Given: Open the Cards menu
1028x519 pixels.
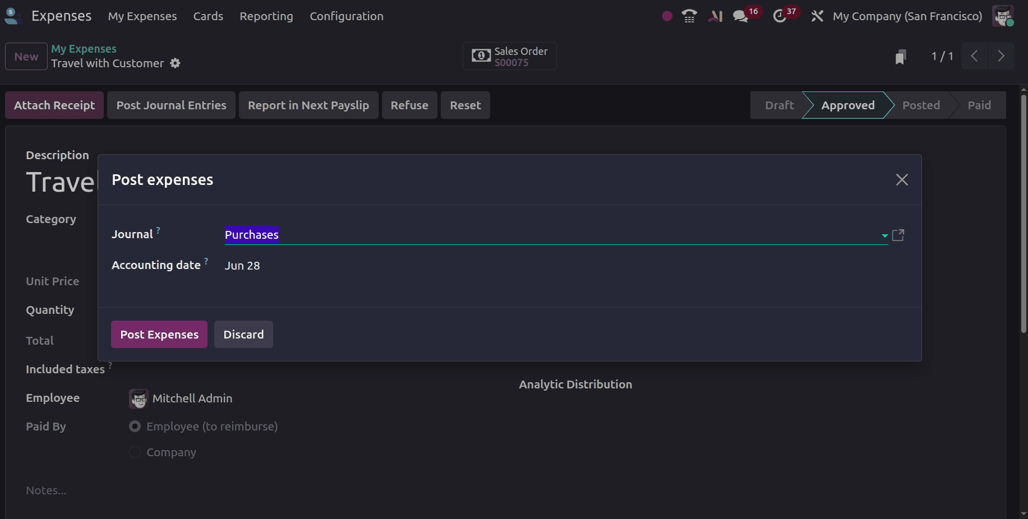Looking at the screenshot, I should tap(208, 16).
